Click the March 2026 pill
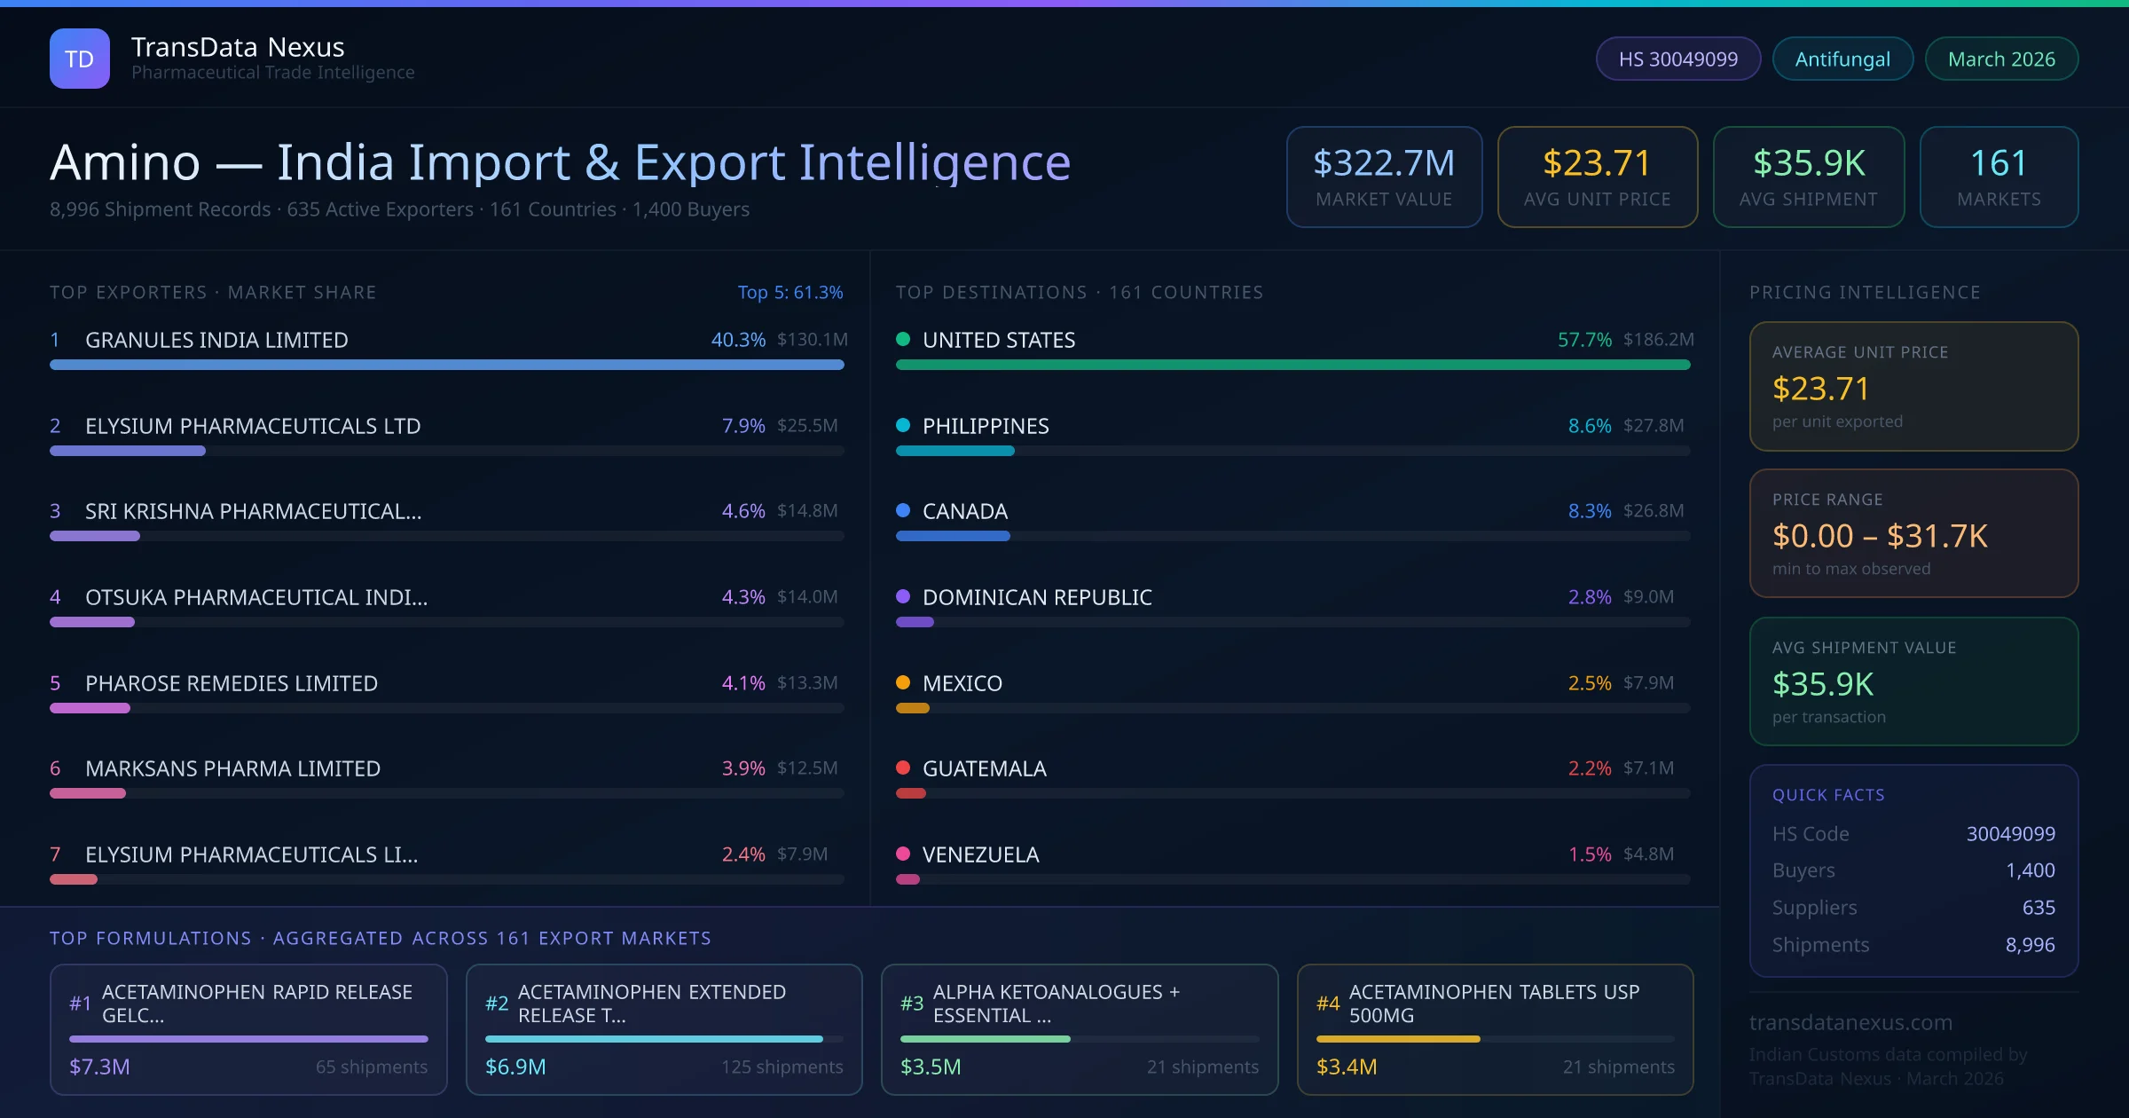This screenshot has height=1118, width=2129. [2000, 59]
